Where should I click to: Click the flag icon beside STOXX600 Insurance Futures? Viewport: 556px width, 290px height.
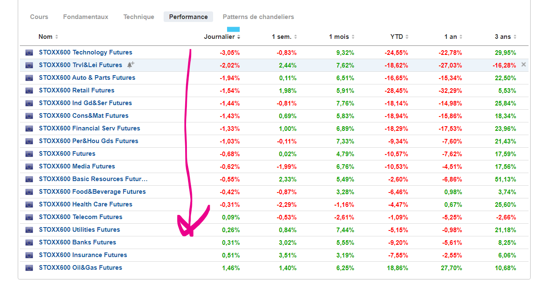point(29,255)
